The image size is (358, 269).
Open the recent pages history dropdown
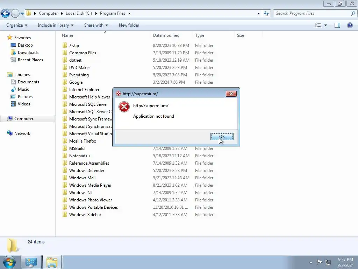22,14
